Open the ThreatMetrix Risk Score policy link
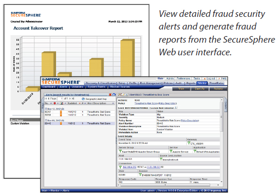277x196 pixels. coord(146,103)
